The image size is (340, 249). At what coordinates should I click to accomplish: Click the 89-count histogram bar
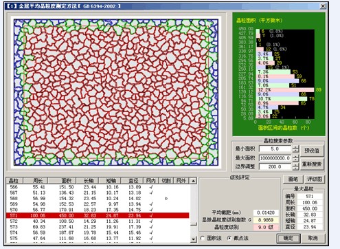pos(286,90)
